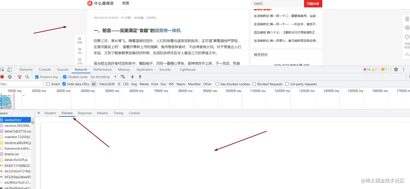Enable Has blocked cookies checkbox

pos(217,84)
